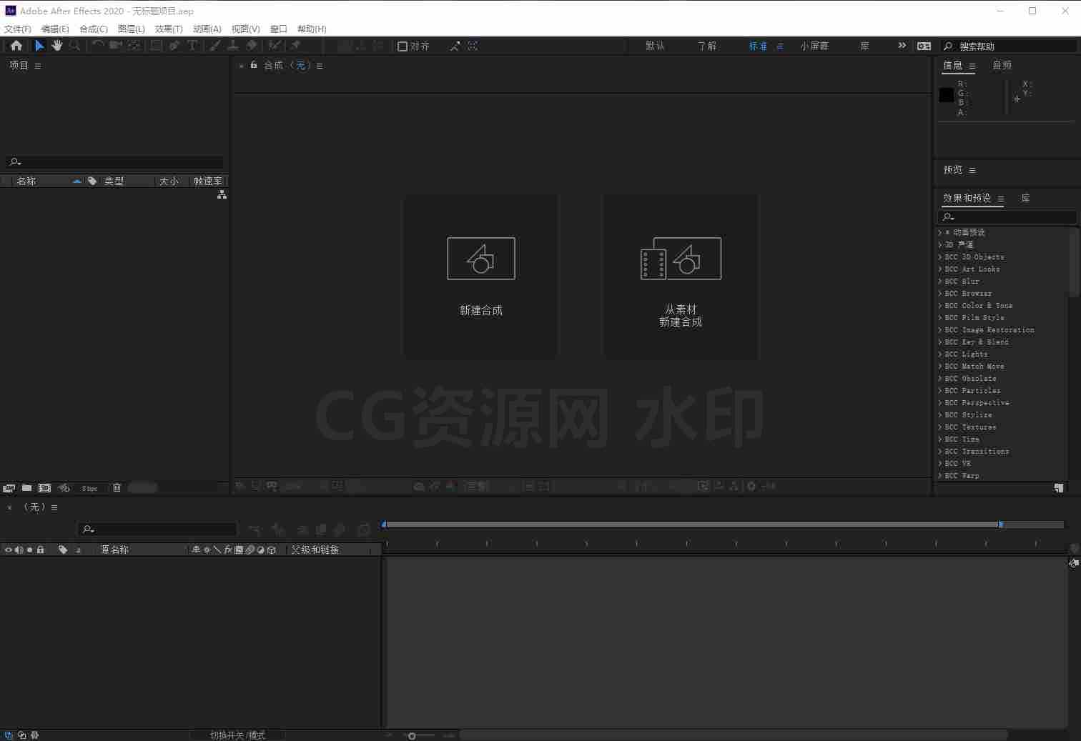1081x741 pixels.
Task: Click the effects and presets search field
Action: point(1007,217)
